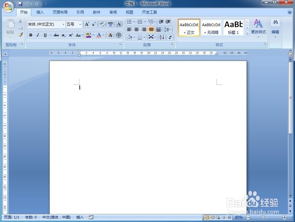Toggle Subscript formatting
The height and width of the screenshot is (222, 295).
click(x=64, y=35)
